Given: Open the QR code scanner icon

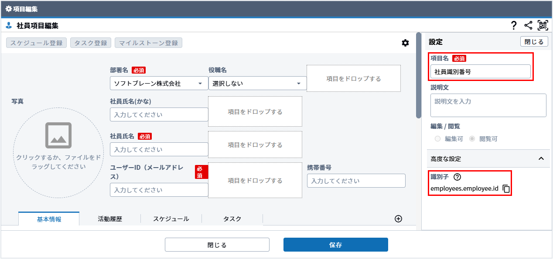Looking at the screenshot, I should 543,25.
